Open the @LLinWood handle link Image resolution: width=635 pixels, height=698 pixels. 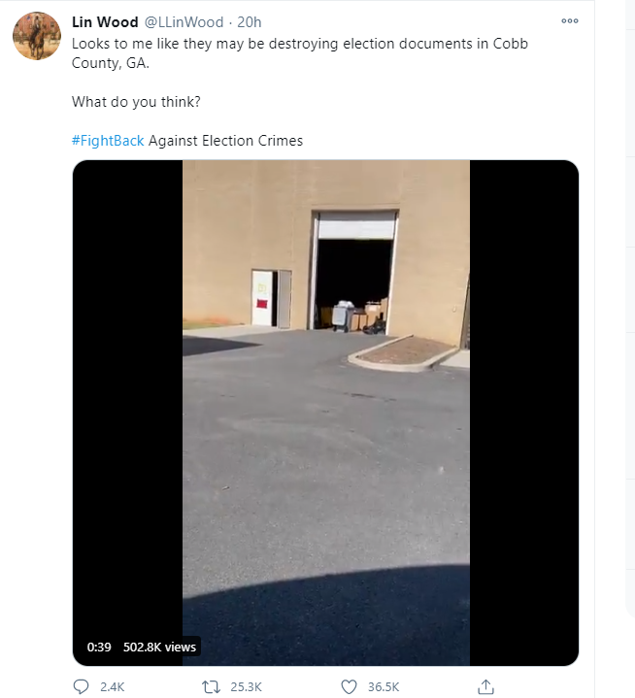184,22
